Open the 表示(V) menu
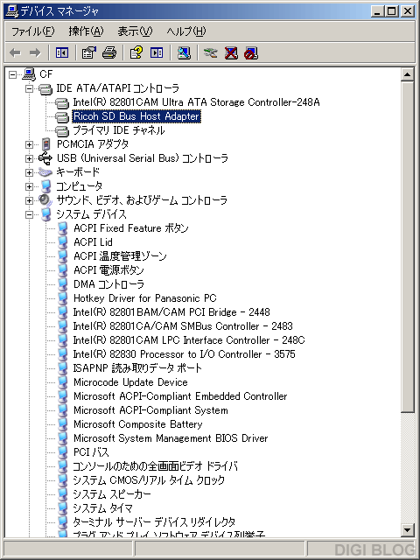This screenshot has width=420, height=560. click(x=135, y=31)
